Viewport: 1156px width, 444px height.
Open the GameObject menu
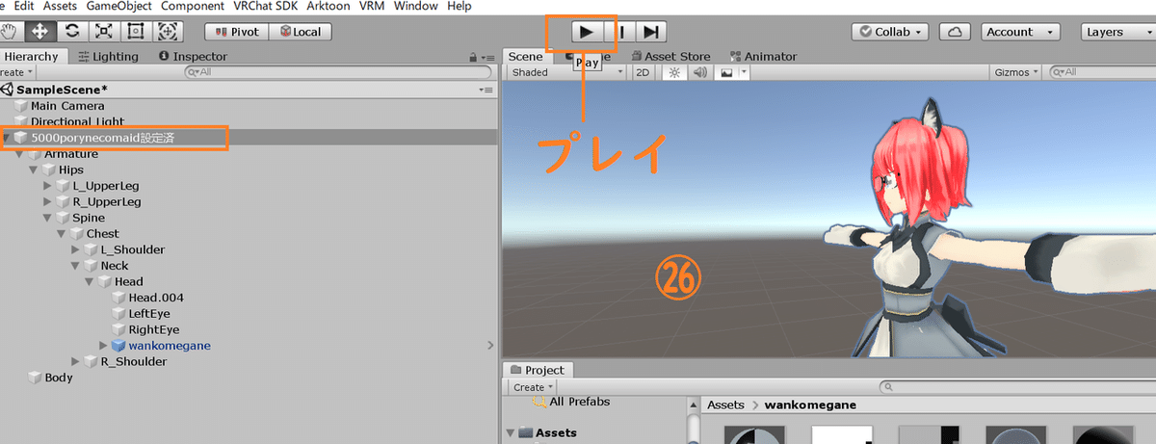(119, 6)
